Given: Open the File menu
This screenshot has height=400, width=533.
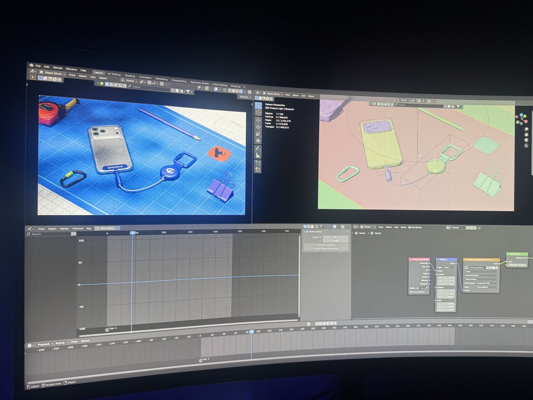Looking at the screenshot, I should pyautogui.click(x=38, y=66).
